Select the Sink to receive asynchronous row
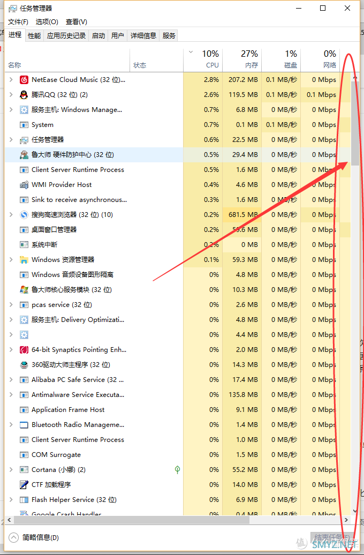Viewport: 364px width, 555px height. (x=178, y=200)
